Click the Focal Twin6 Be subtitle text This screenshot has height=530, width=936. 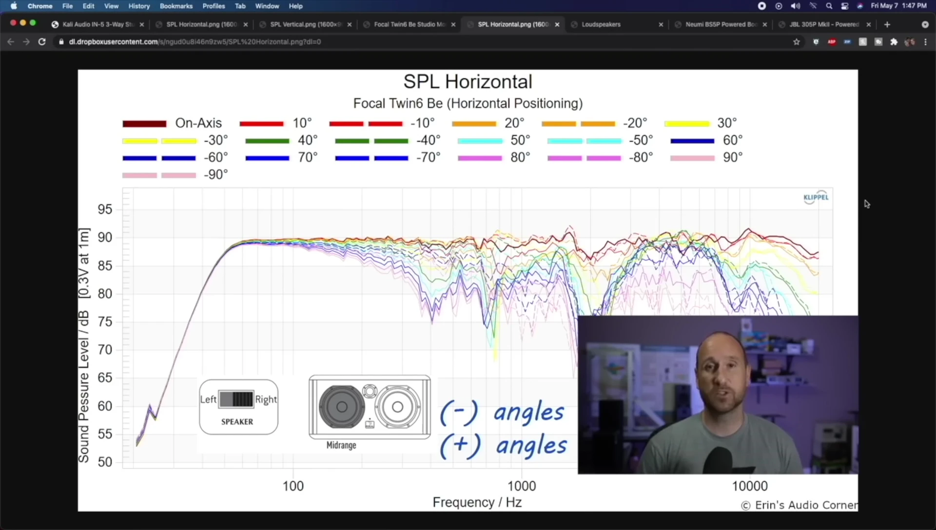coord(468,103)
